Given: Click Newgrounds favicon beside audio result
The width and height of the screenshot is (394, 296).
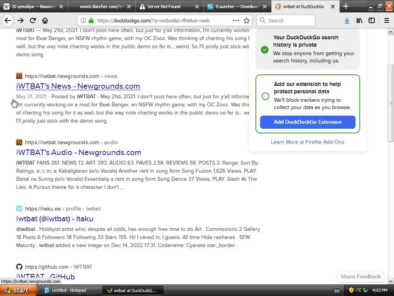Looking at the screenshot, I should [x=19, y=142].
